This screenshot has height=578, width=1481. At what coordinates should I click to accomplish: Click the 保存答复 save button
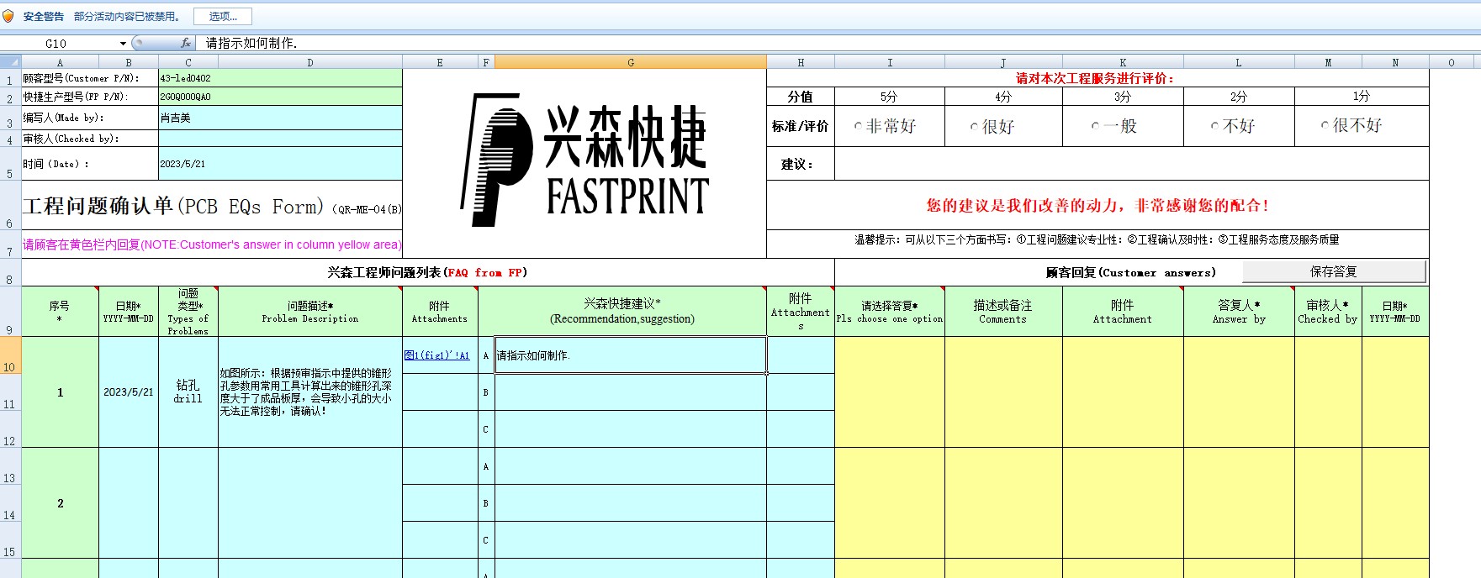click(1334, 271)
